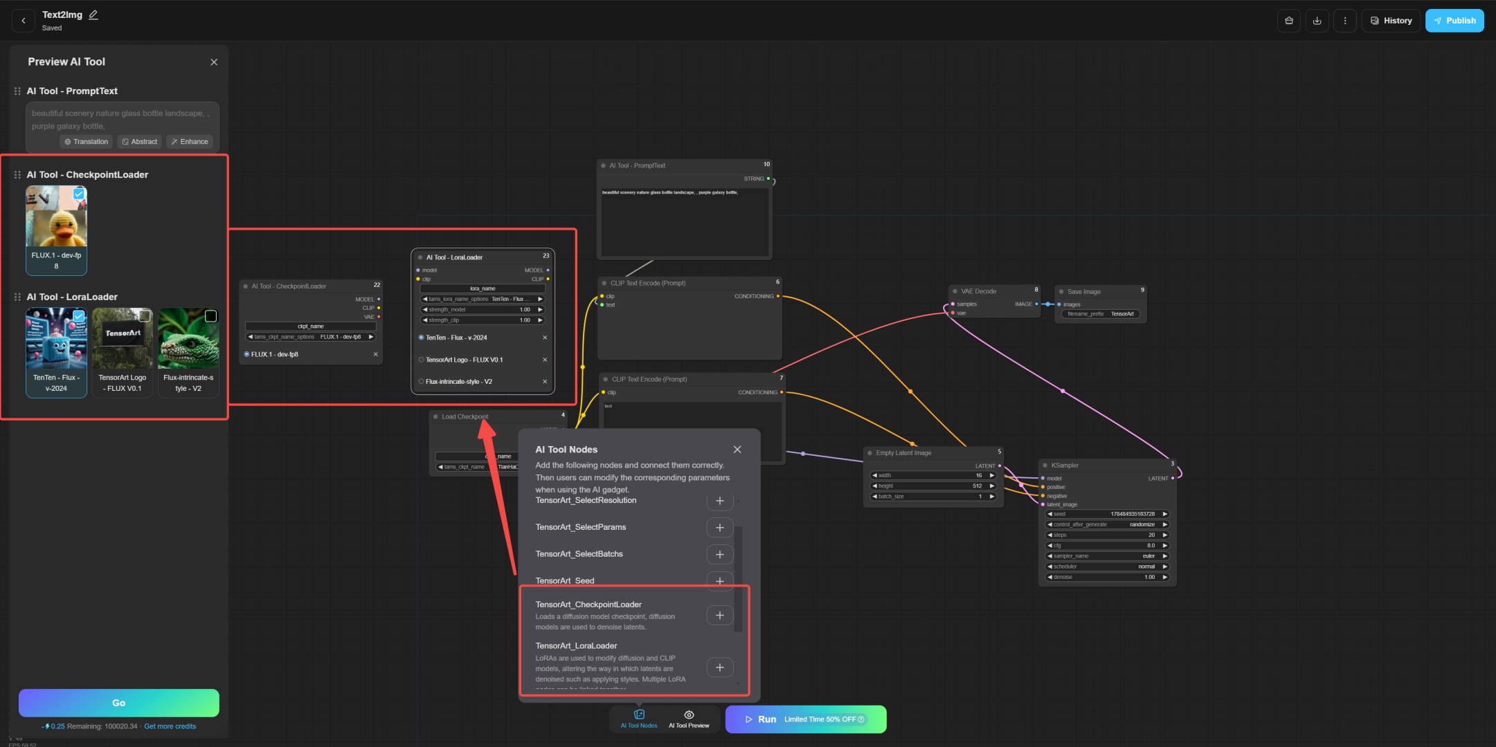The height and width of the screenshot is (747, 1496).
Task: Click right arrow on scheduler normal field
Action: [1165, 566]
